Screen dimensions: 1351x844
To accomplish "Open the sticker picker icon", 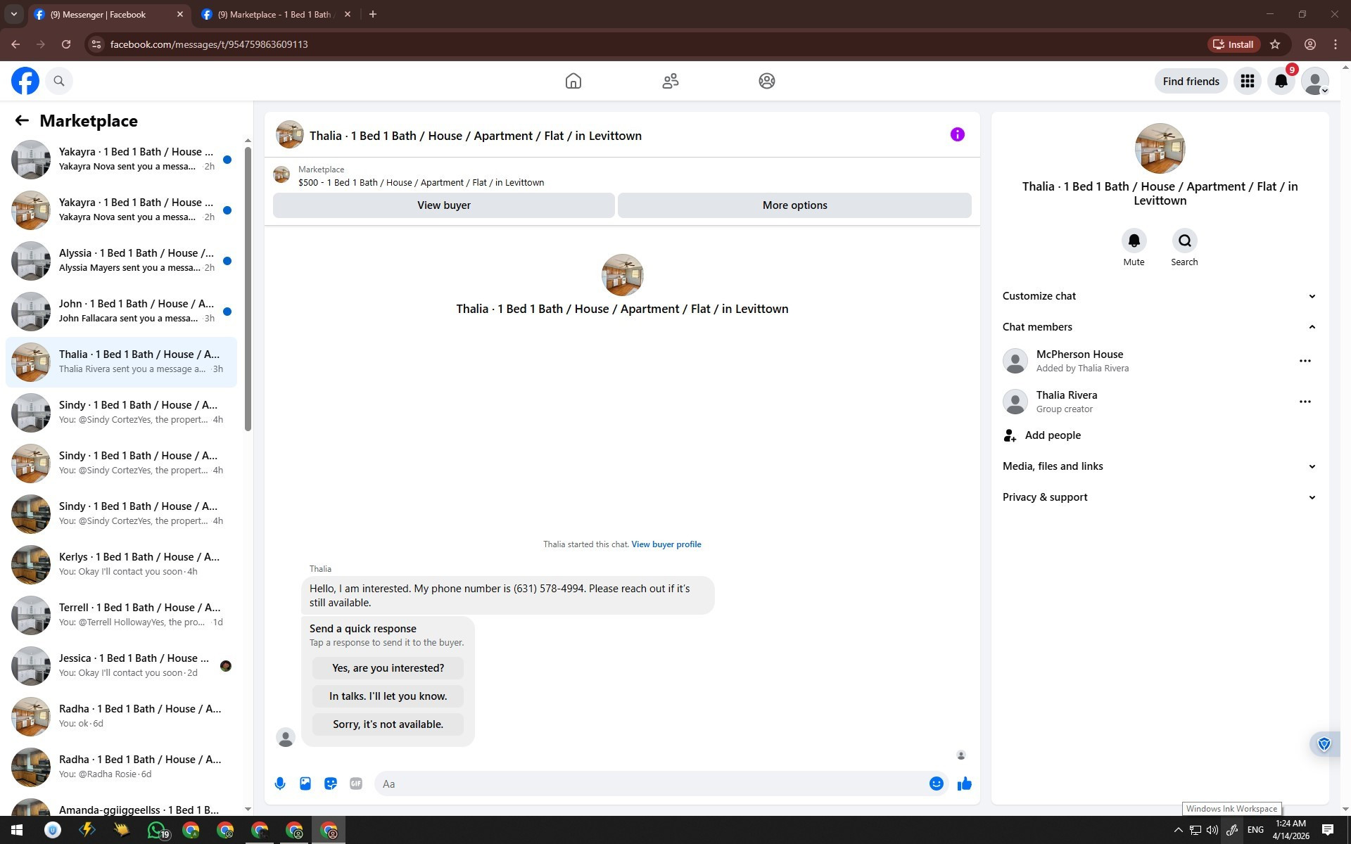I will 331,784.
